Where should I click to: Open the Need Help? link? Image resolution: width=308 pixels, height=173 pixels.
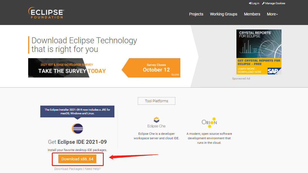[x=92, y=169]
